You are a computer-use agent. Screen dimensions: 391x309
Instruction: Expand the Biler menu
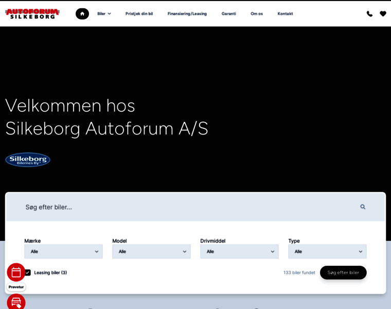click(104, 14)
